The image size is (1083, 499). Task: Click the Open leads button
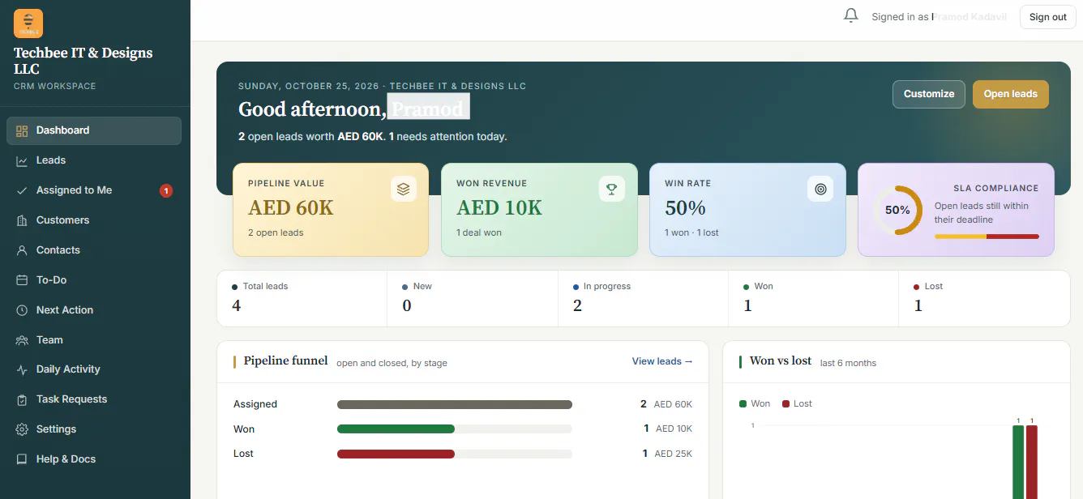click(1011, 94)
